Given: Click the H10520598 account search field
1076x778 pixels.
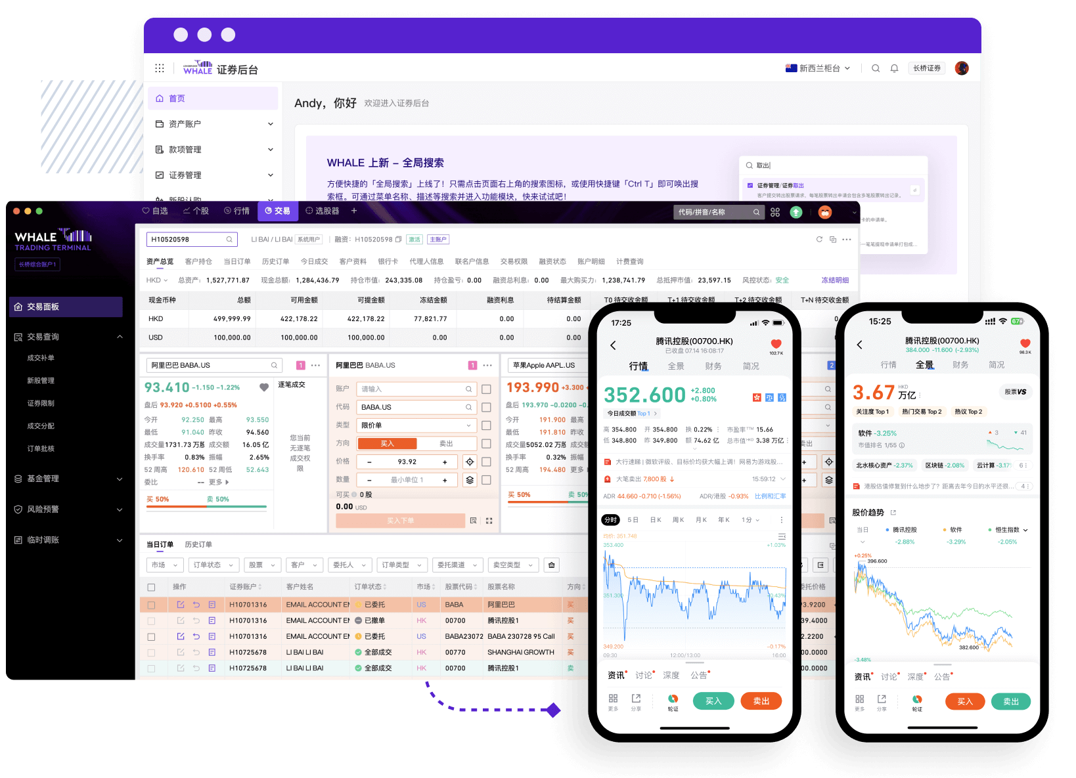Looking at the screenshot, I should coord(192,239).
